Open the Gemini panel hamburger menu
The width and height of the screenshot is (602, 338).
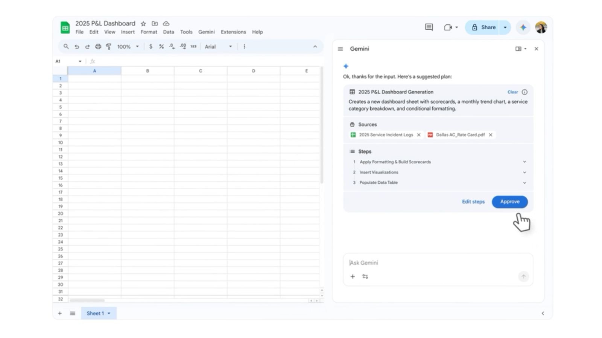tap(341, 49)
